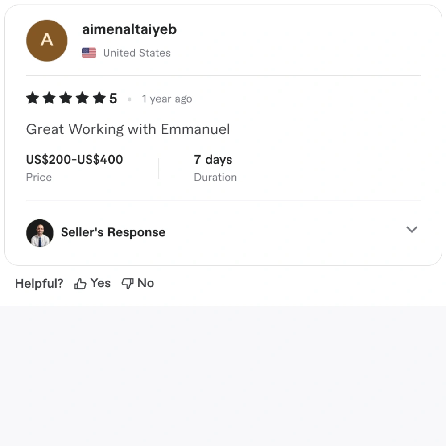Mark review not helpful with No
The width and height of the screenshot is (446, 446).
pyautogui.click(x=146, y=283)
